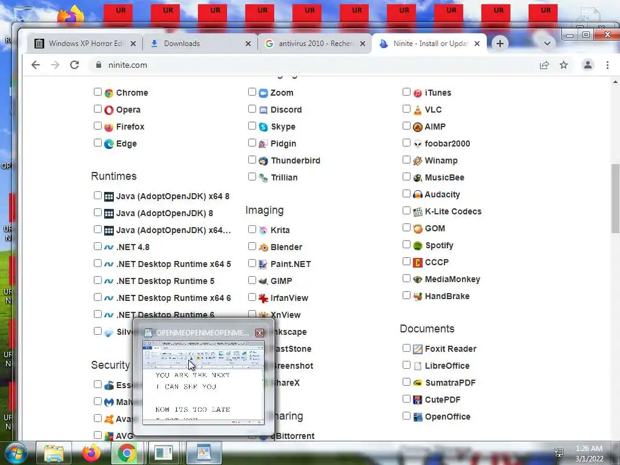
Task: Switch to antivirus 2010 search tab
Action: tap(315, 44)
